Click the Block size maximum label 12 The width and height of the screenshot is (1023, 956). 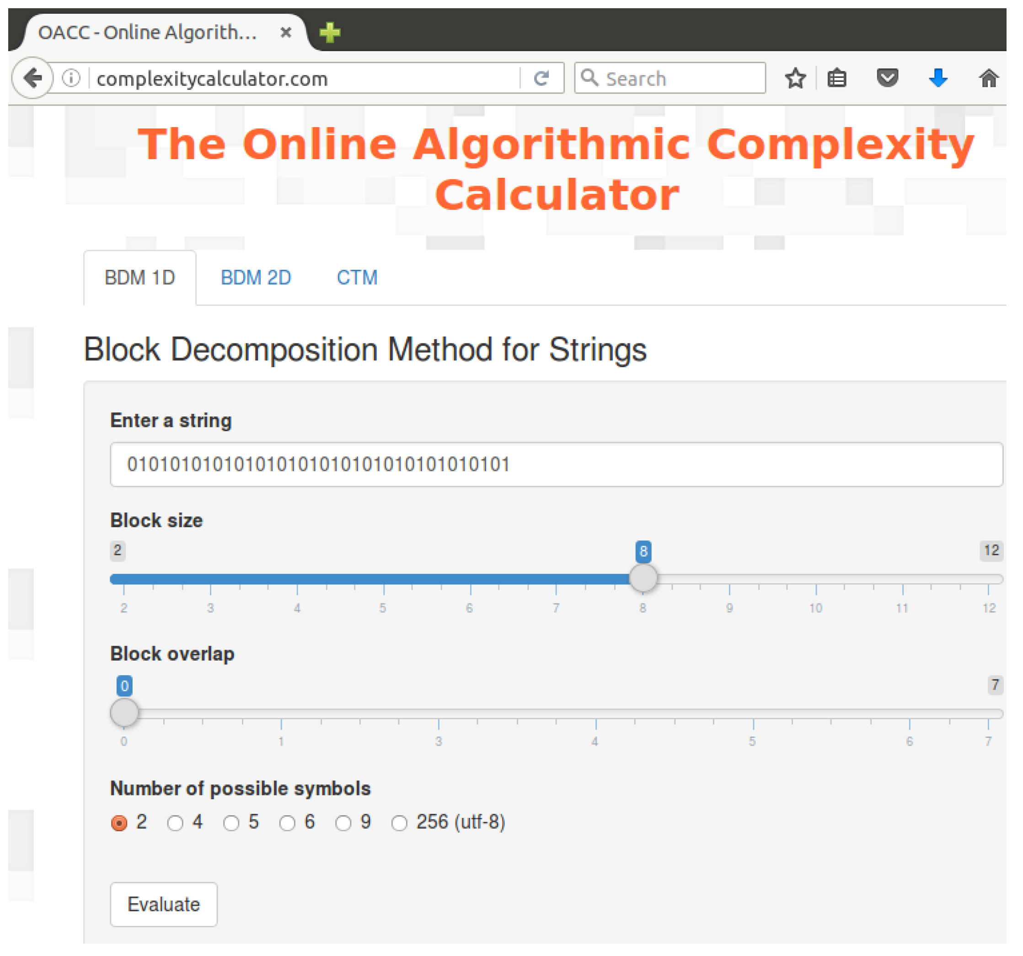tap(991, 550)
